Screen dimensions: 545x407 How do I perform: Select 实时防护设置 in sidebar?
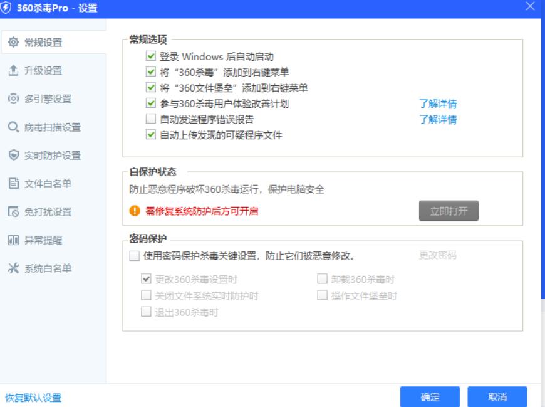coord(53,155)
